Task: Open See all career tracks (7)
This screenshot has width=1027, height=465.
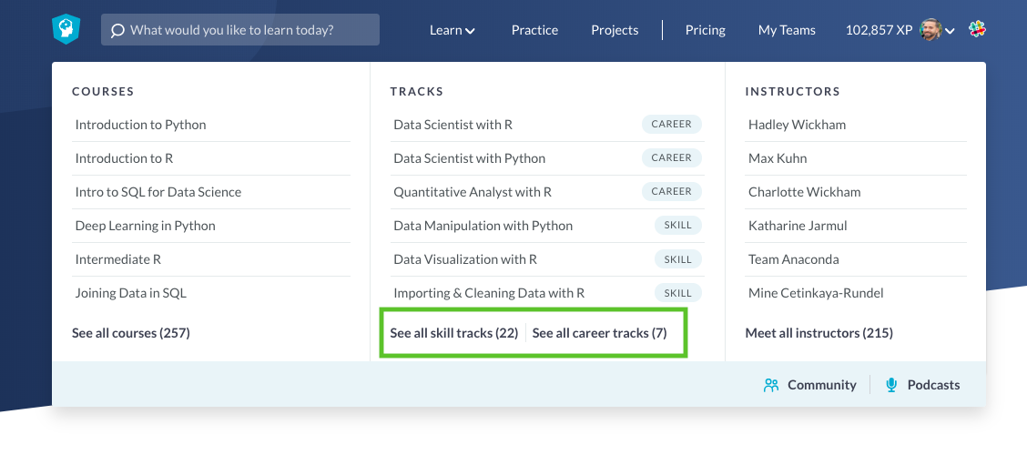Action: click(x=599, y=333)
